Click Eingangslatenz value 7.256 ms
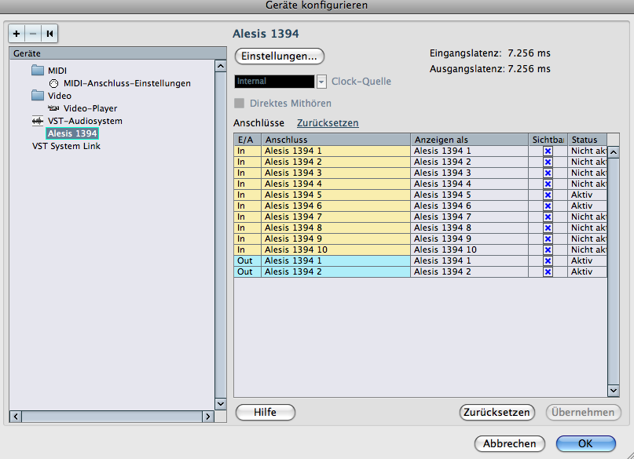Screen dimensions: 634x459 point(529,53)
